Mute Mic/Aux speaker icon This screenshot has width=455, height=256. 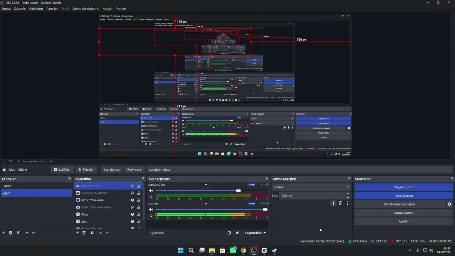pos(151,209)
